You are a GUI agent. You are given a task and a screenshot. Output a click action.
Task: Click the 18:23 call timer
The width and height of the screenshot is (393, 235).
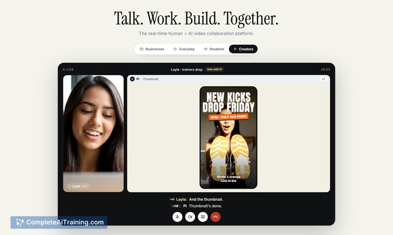point(325,69)
